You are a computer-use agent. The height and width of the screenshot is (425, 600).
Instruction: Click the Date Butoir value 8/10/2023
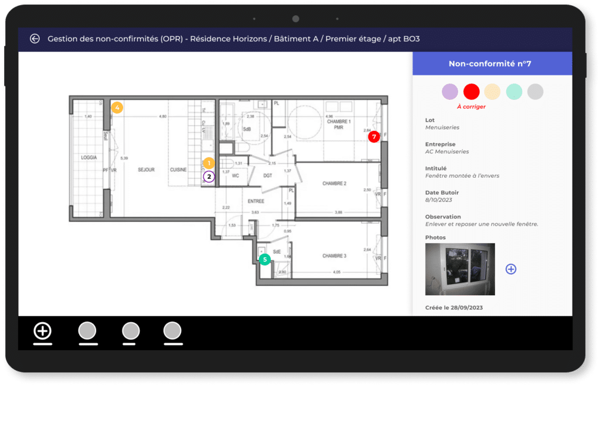coord(438,200)
